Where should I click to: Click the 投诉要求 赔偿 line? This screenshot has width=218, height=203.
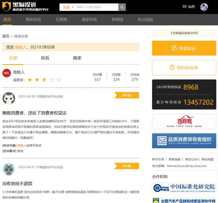13,151
